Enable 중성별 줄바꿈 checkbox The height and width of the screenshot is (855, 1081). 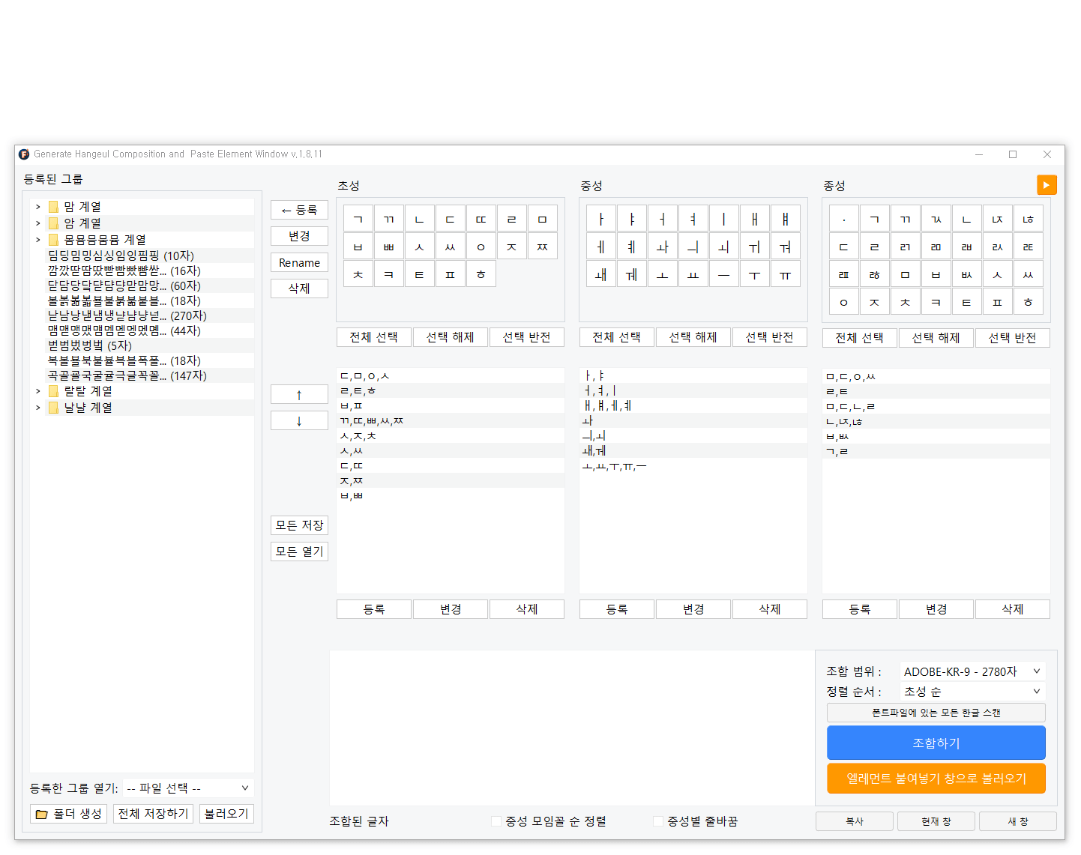click(x=657, y=821)
